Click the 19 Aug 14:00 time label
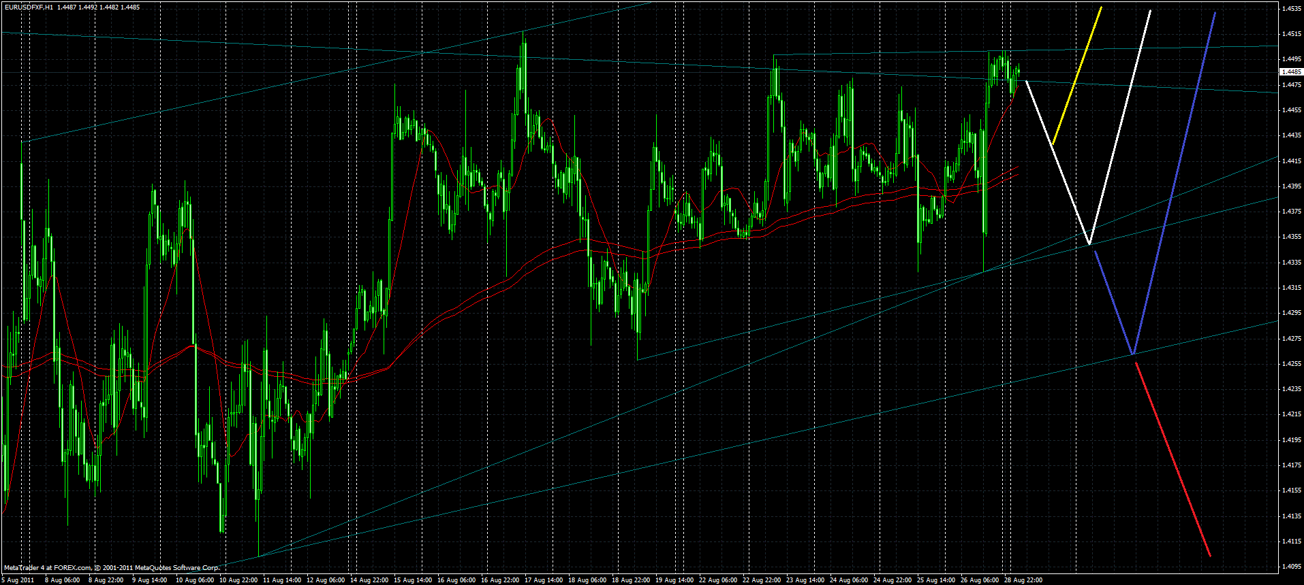The height and width of the screenshot is (585, 1304). (674, 580)
